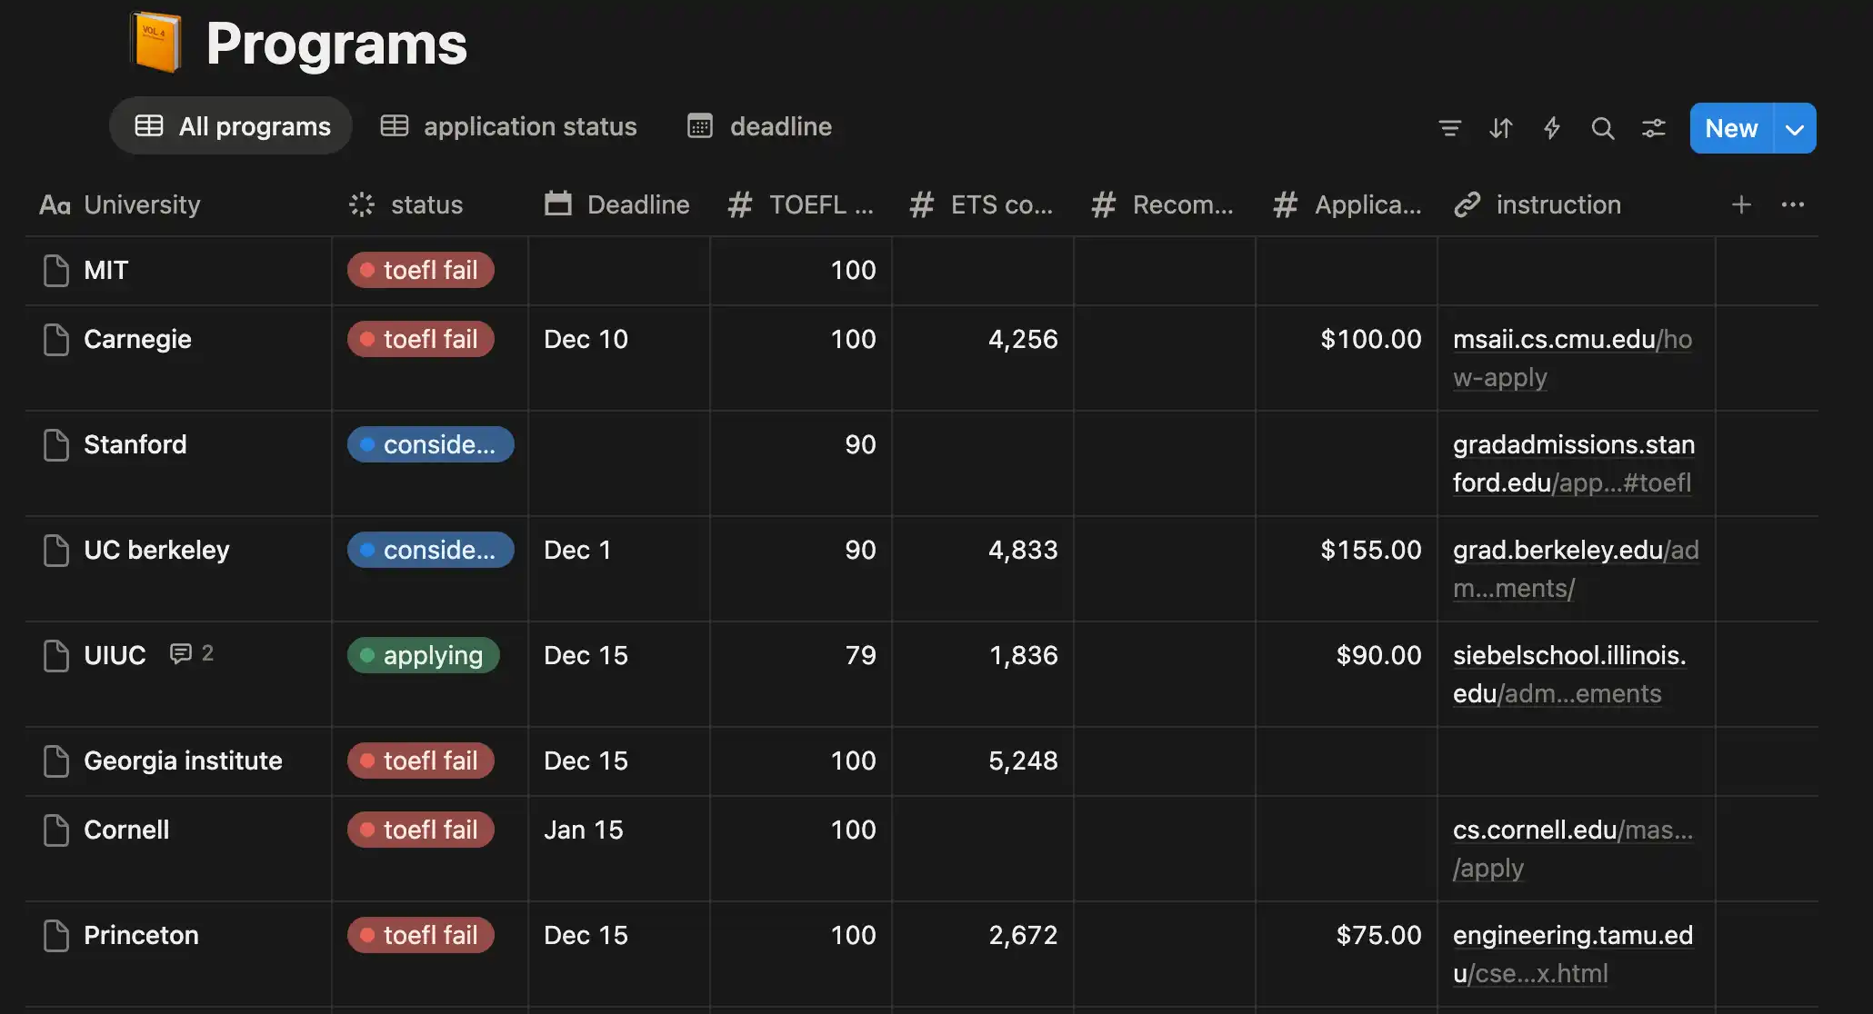Image resolution: width=1873 pixels, height=1014 pixels.
Task: Click the University column header
Action: [x=141, y=204]
